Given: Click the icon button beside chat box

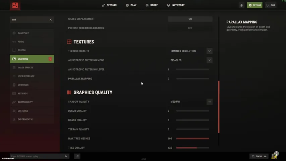Looking at the screenshot, I should click(x=77, y=156).
